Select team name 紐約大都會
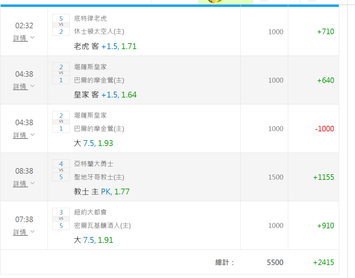The image size is (355, 278). 90,212
